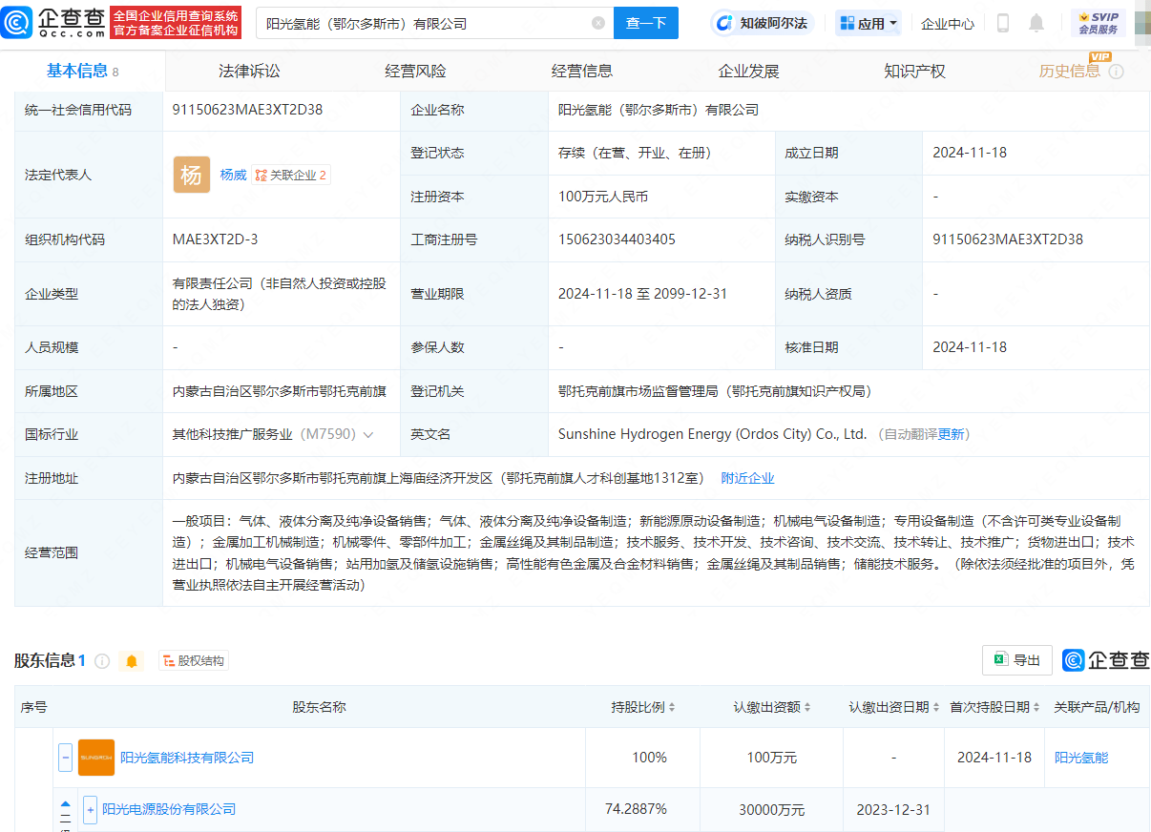Click the 阳光氢能科技有限公司 company logo

[96, 758]
